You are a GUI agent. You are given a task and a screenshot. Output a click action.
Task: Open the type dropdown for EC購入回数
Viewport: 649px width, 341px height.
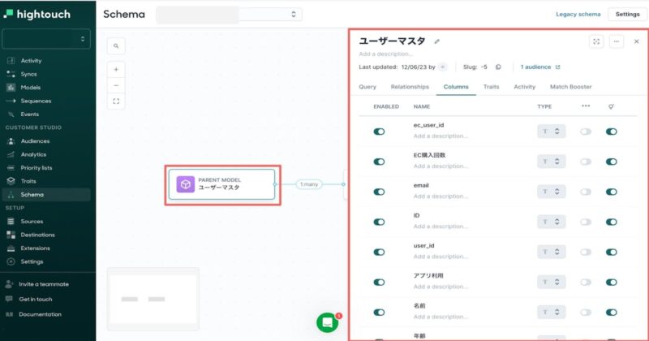click(x=552, y=162)
